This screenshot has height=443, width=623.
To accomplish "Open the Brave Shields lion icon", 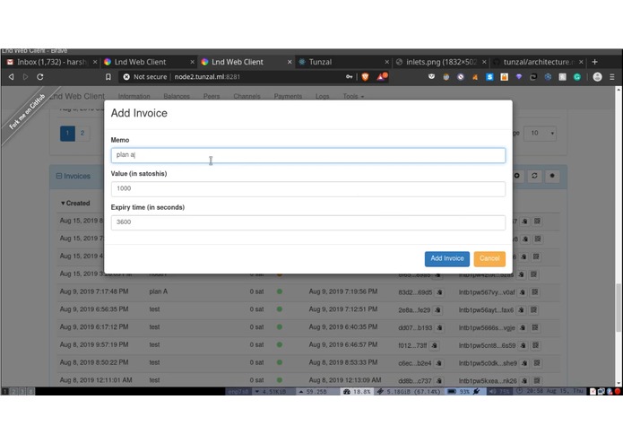I will coord(365,77).
